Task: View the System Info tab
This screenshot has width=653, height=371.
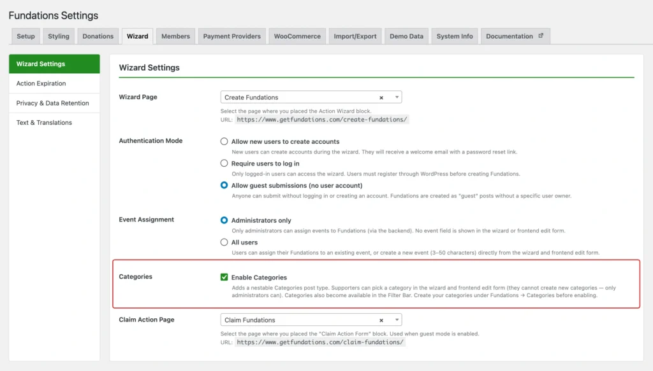Action: coord(454,36)
